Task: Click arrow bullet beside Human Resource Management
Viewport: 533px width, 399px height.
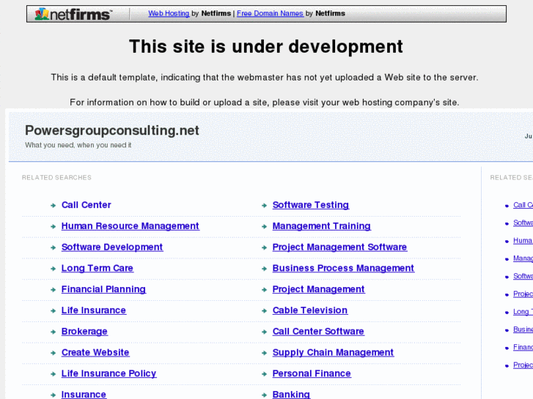Action: tap(53, 226)
